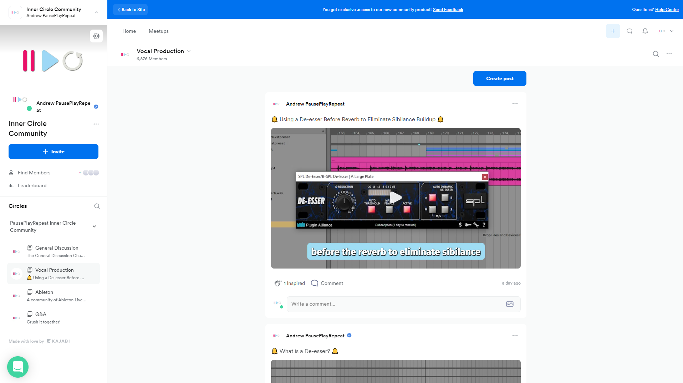Open options for the De-esser Before Reverb post

coord(515,104)
